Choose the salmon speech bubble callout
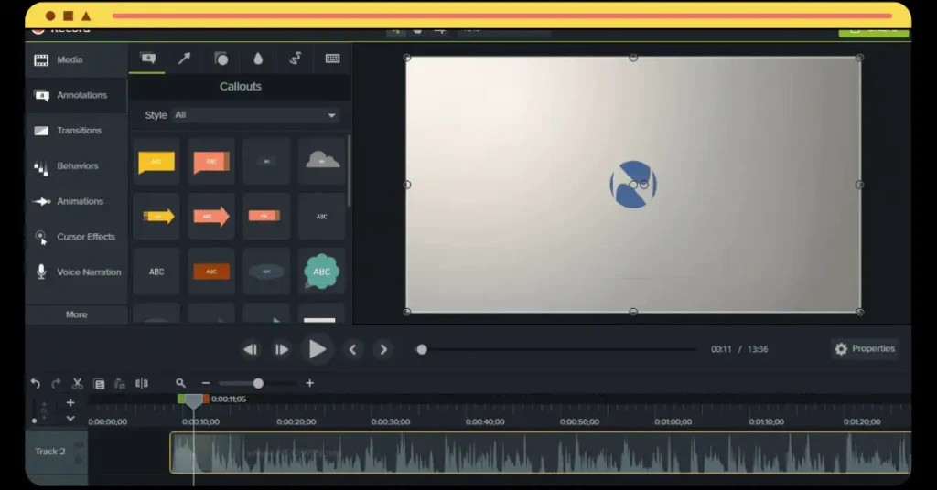 tap(211, 161)
